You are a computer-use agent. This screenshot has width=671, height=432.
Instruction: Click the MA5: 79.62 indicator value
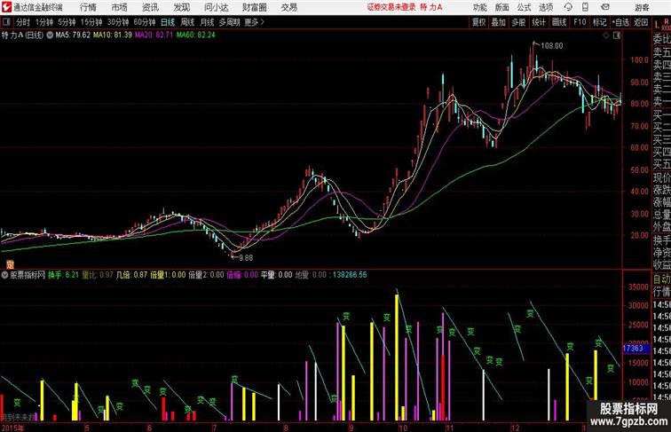(x=73, y=35)
